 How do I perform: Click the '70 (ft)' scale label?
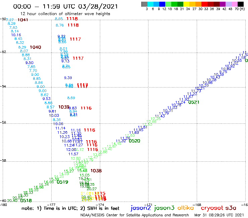point(240,9)
